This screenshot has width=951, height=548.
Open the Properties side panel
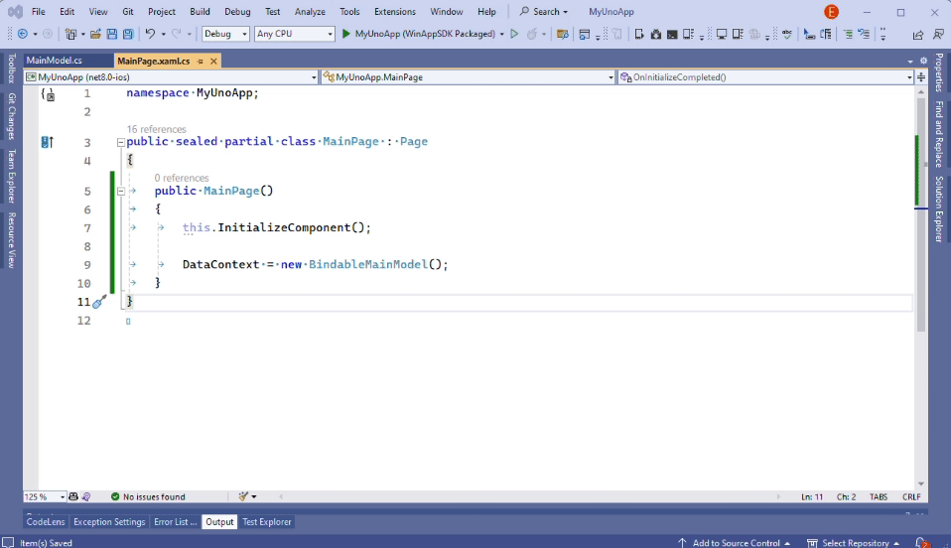[x=939, y=72]
